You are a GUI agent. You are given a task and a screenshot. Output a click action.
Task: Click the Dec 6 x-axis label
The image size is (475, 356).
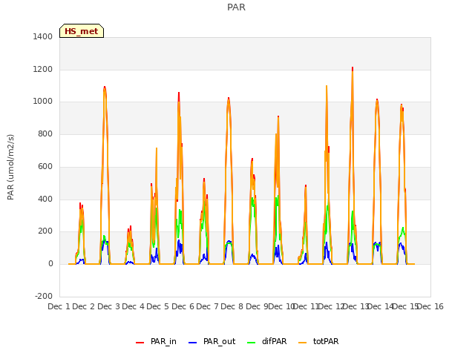click(x=183, y=306)
